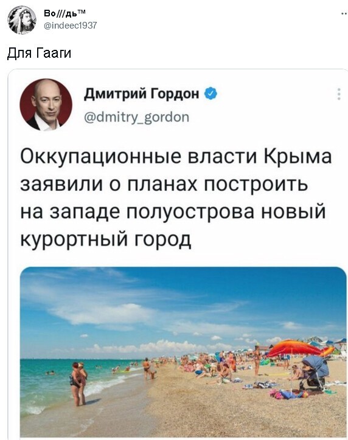Click the 'на западе полуострова новый' line
Screen dimensions: 348x440
point(173,211)
